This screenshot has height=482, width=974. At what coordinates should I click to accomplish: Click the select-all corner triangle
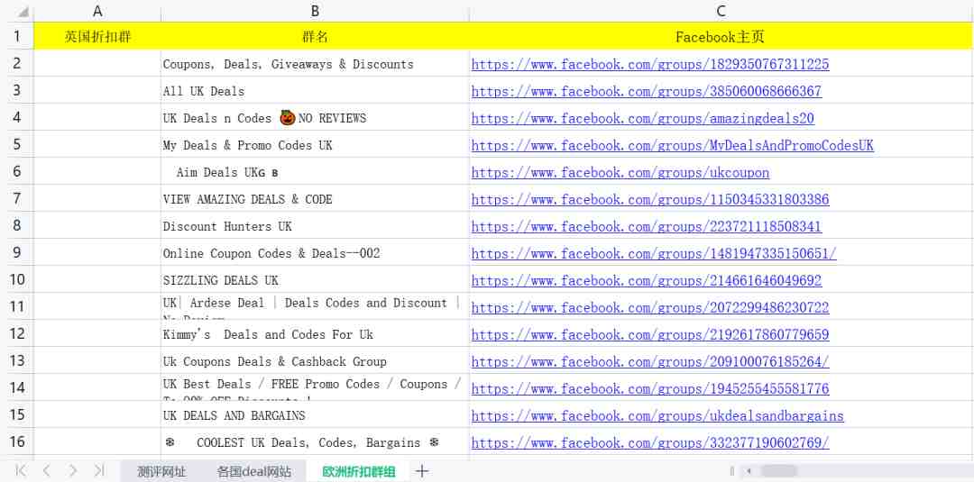click(22, 12)
